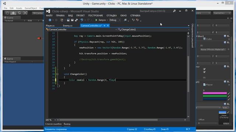Click the Quick Launch search magnifier icon
The width and height of the screenshot is (236, 132).
[174, 11]
